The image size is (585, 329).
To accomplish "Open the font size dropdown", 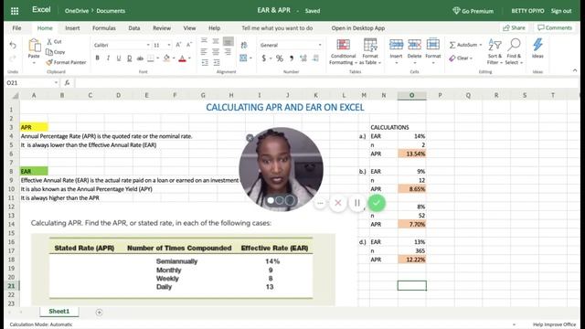I will (x=169, y=45).
